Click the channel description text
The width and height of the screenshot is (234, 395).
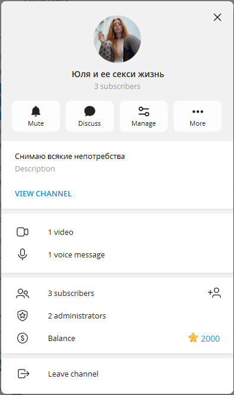pyautogui.click(x=70, y=157)
